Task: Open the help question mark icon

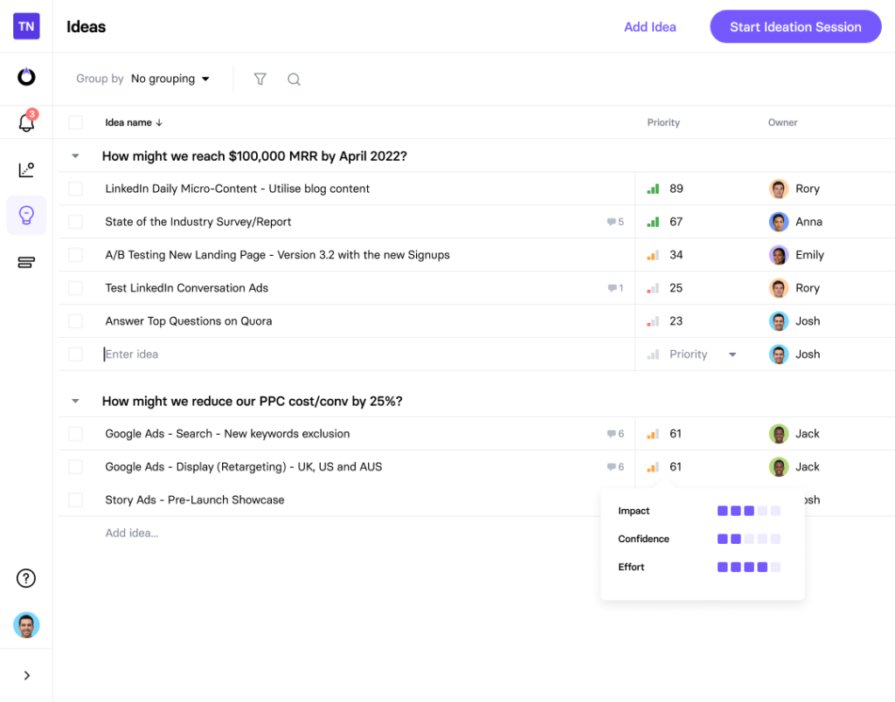Action: point(26,578)
